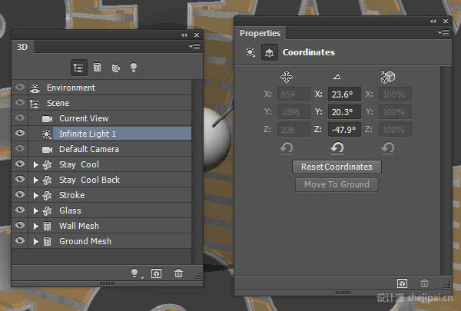Screen dimensions: 461x311
Task: Hide the Stroke mesh
Action: [20, 194]
